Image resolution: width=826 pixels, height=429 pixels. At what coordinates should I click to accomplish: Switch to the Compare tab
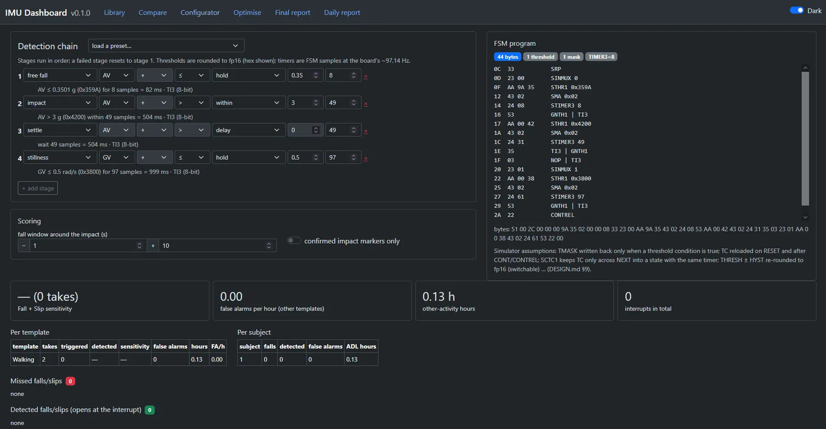coord(153,12)
